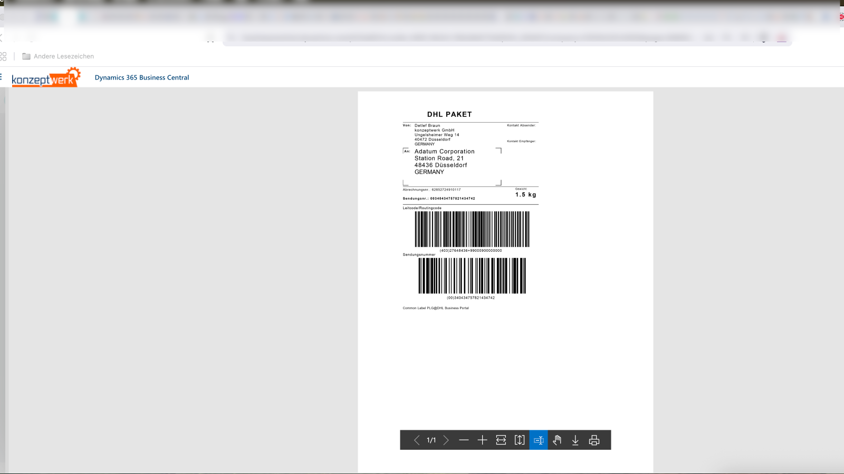The image size is (844, 474).
Task: Click the Sendungsnummer barcode
Action: pos(472,275)
